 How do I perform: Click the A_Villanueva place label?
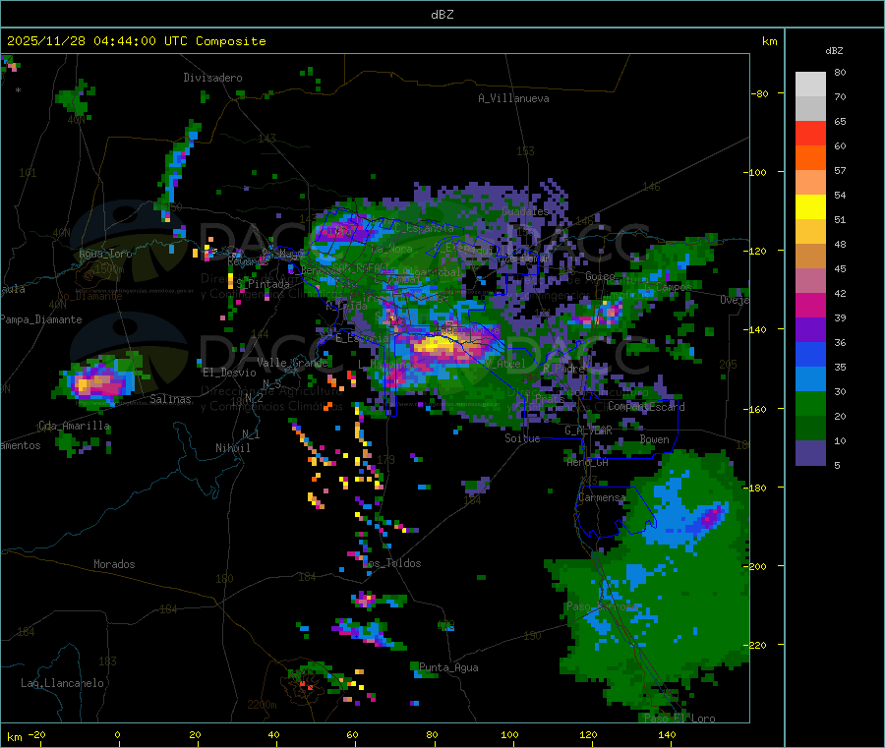tap(513, 98)
